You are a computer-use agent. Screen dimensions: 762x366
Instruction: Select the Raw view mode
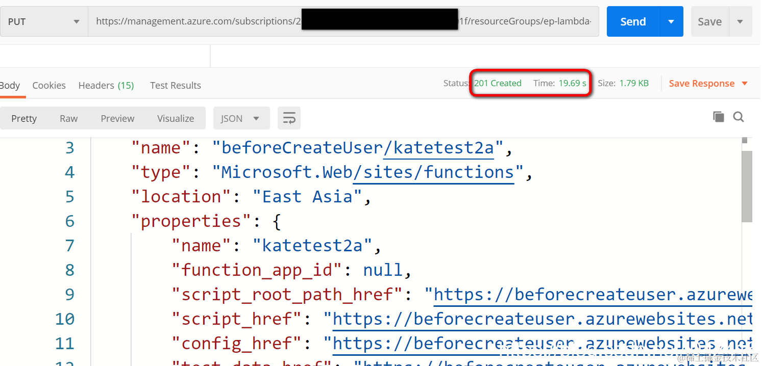[68, 118]
